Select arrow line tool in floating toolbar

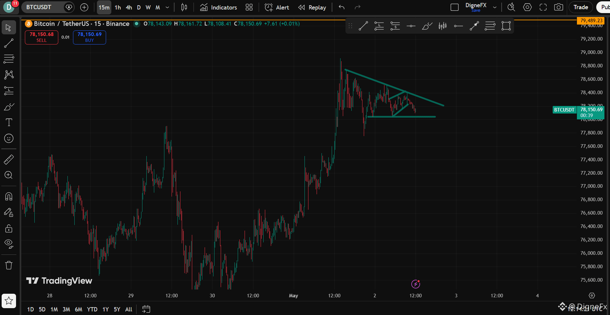[474, 26]
